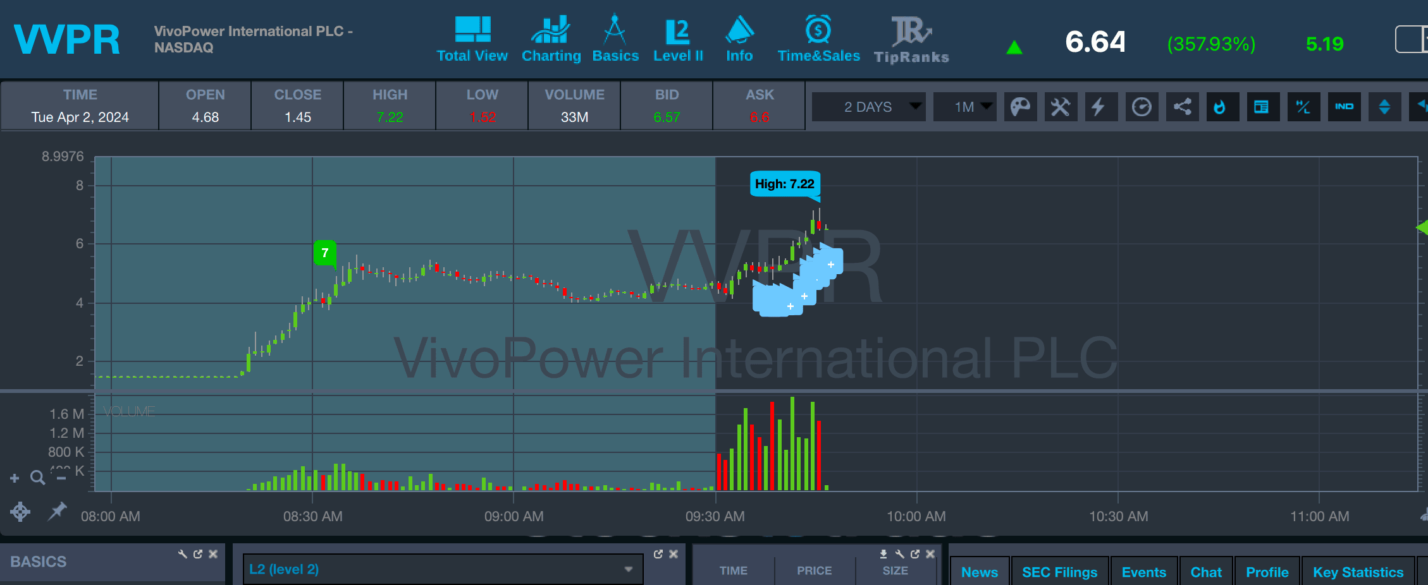Share the chart via share icon

point(1182,107)
